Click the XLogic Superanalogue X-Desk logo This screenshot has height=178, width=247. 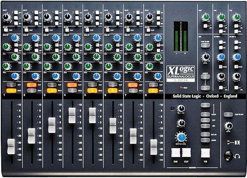(181, 74)
